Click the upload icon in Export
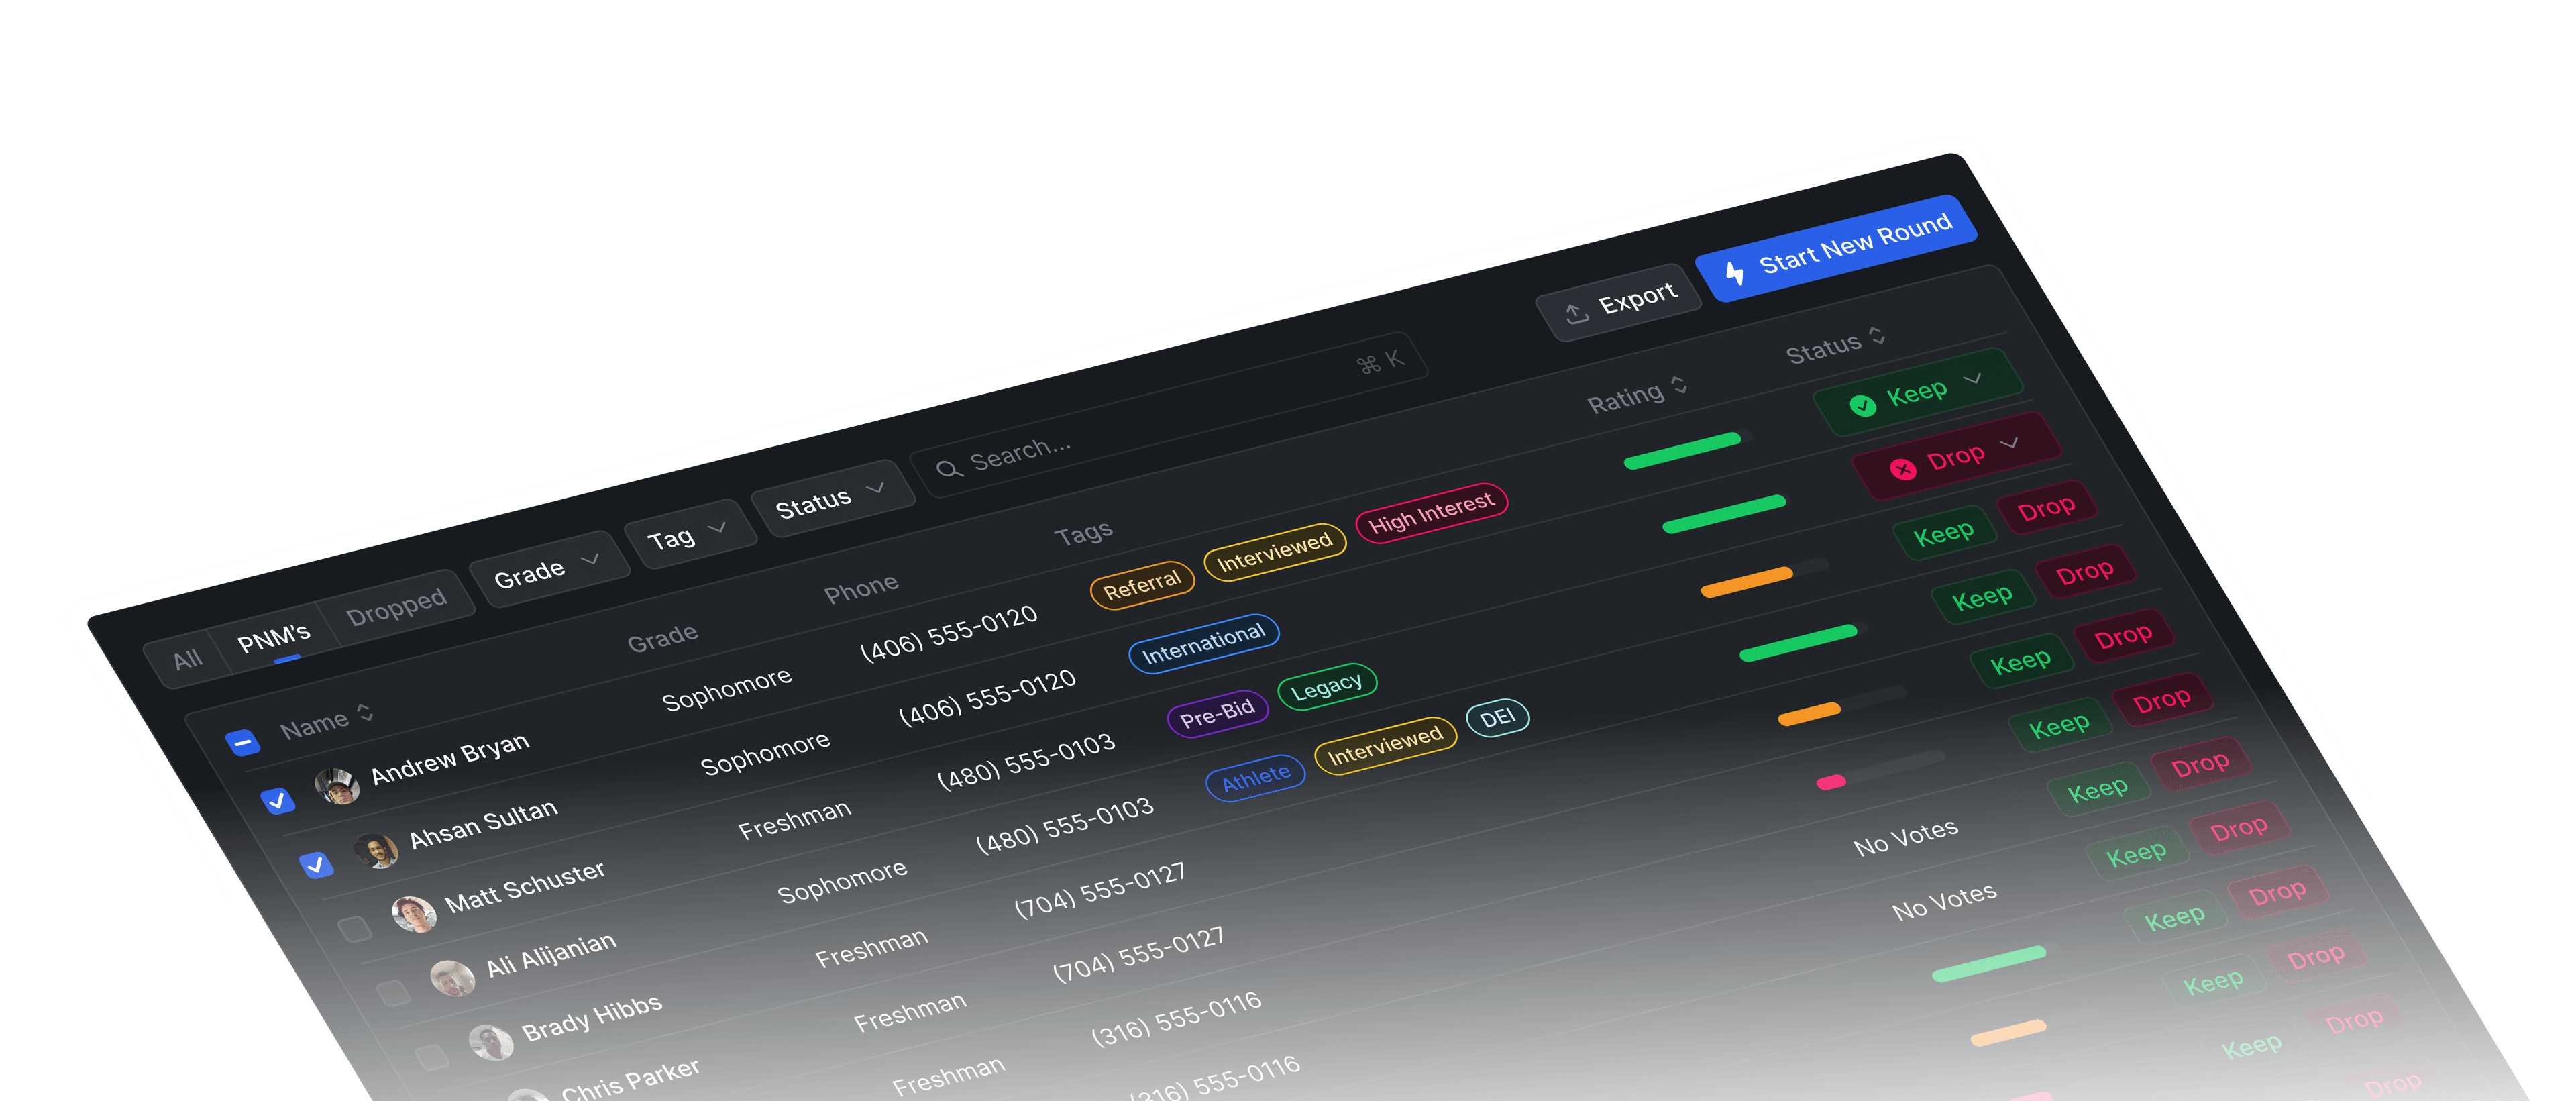Image resolution: width=2576 pixels, height=1101 pixels. pyautogui.click(x=1576, y=314)
